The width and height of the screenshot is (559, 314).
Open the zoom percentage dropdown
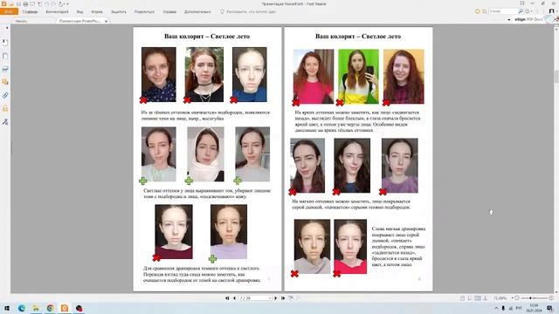(513, 298)
